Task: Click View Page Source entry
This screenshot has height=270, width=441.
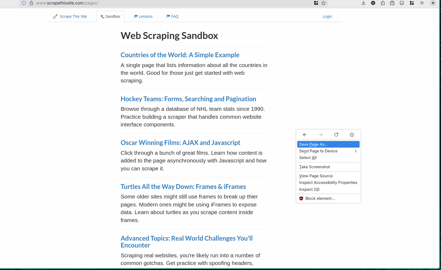Action: pyautogui.click(x=316, y=176)
